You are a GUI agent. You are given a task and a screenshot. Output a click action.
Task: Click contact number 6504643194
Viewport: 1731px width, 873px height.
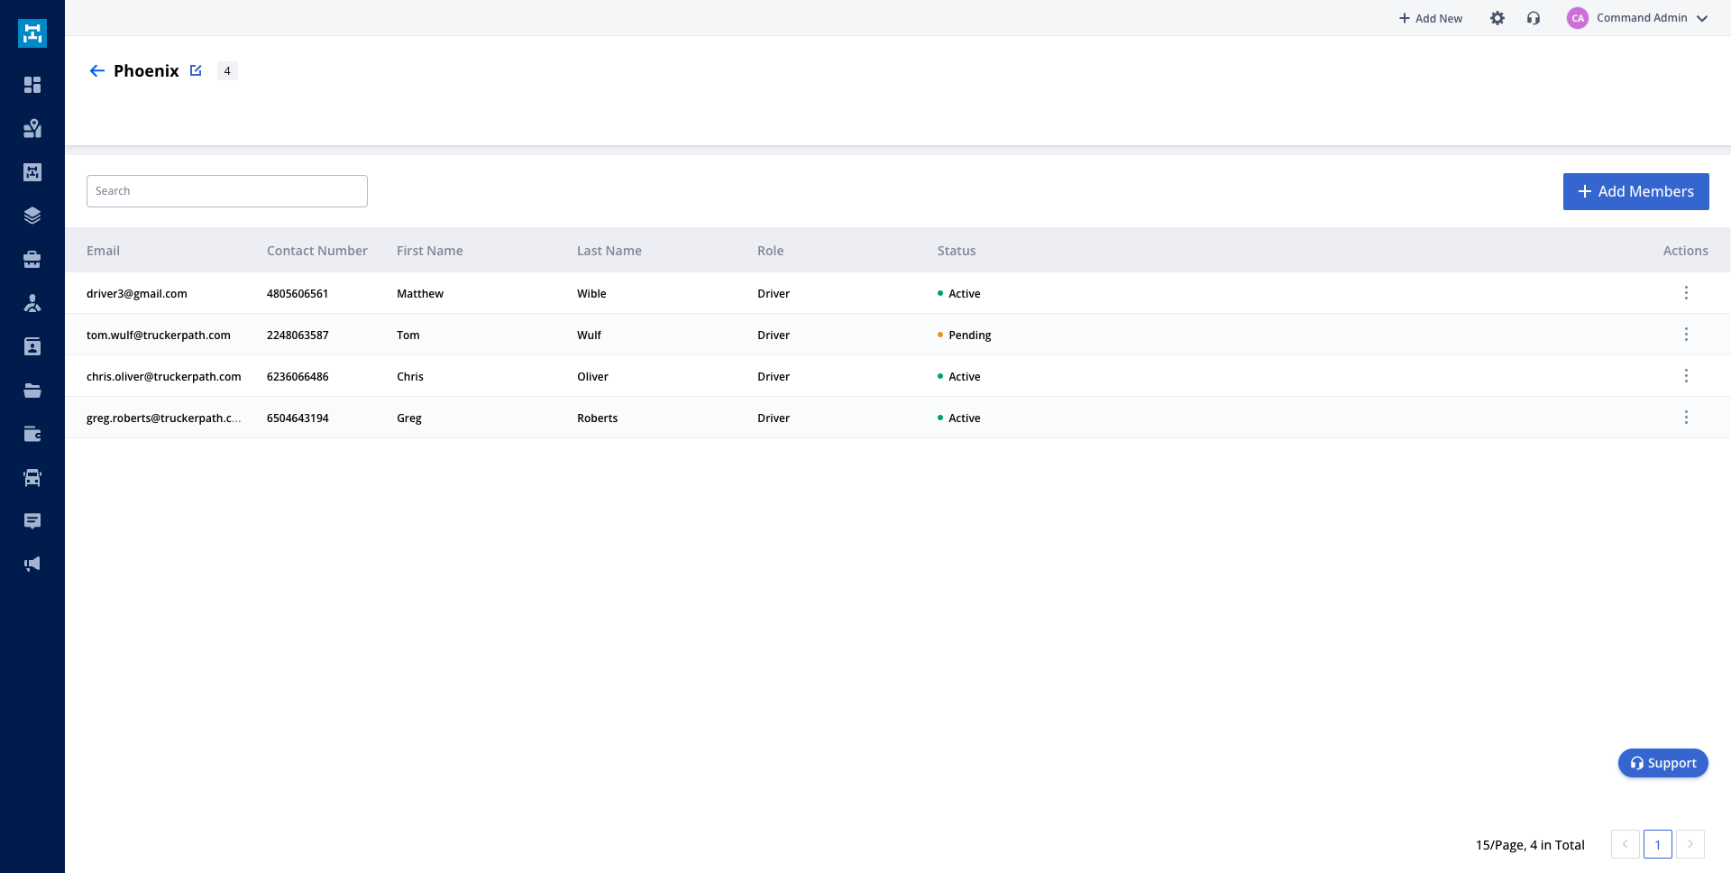point(298,418)
